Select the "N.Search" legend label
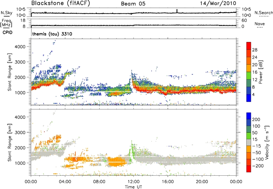The height and width of the screenshot is (189, 273). point(263,13)
